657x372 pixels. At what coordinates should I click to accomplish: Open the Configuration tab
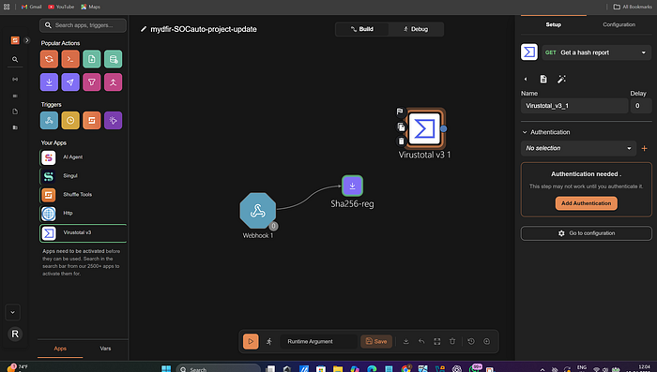point(619,24)
